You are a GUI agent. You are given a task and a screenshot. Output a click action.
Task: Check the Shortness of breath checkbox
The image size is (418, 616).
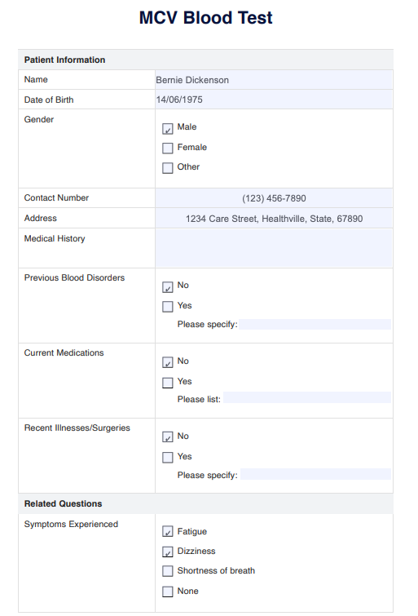point(168,571)
